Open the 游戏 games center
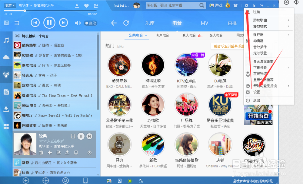This screenshot has height=184, width=303. [216, 5]
